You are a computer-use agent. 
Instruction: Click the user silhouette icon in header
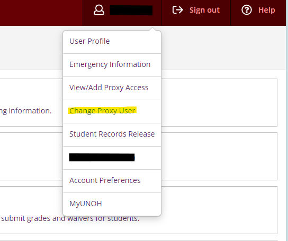coord(99,10)
